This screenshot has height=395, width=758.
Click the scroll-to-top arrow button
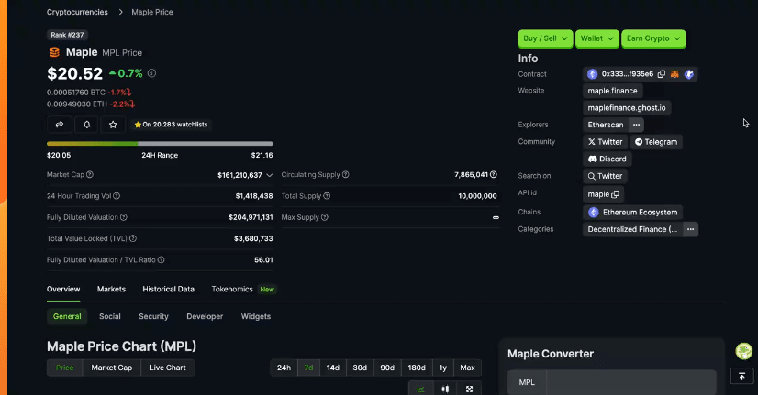coord(741,376)
